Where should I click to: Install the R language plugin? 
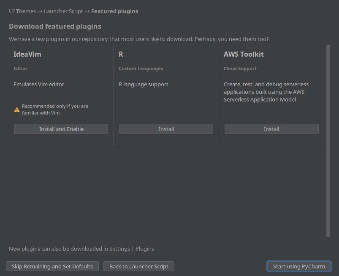click(x=166, y=129)
